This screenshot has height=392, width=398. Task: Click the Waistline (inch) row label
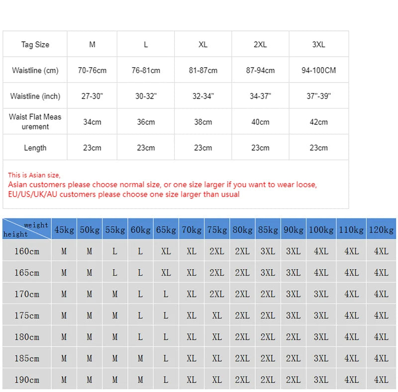pos(35,96)
